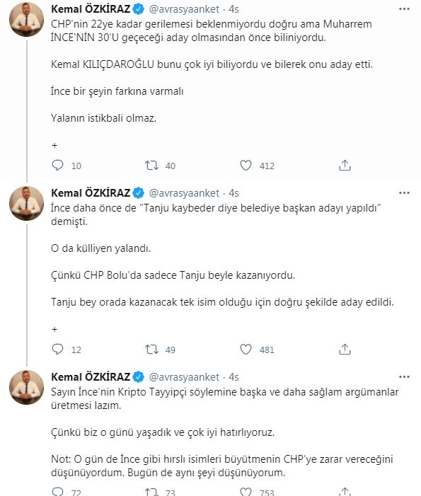This screenshot has width=421, height=496.
Task: Click the 4s timestamp on third tweet
Action: pos(233,377)
